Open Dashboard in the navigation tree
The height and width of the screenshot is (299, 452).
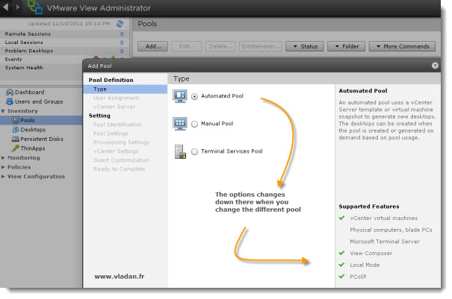[x=29, y=92]
